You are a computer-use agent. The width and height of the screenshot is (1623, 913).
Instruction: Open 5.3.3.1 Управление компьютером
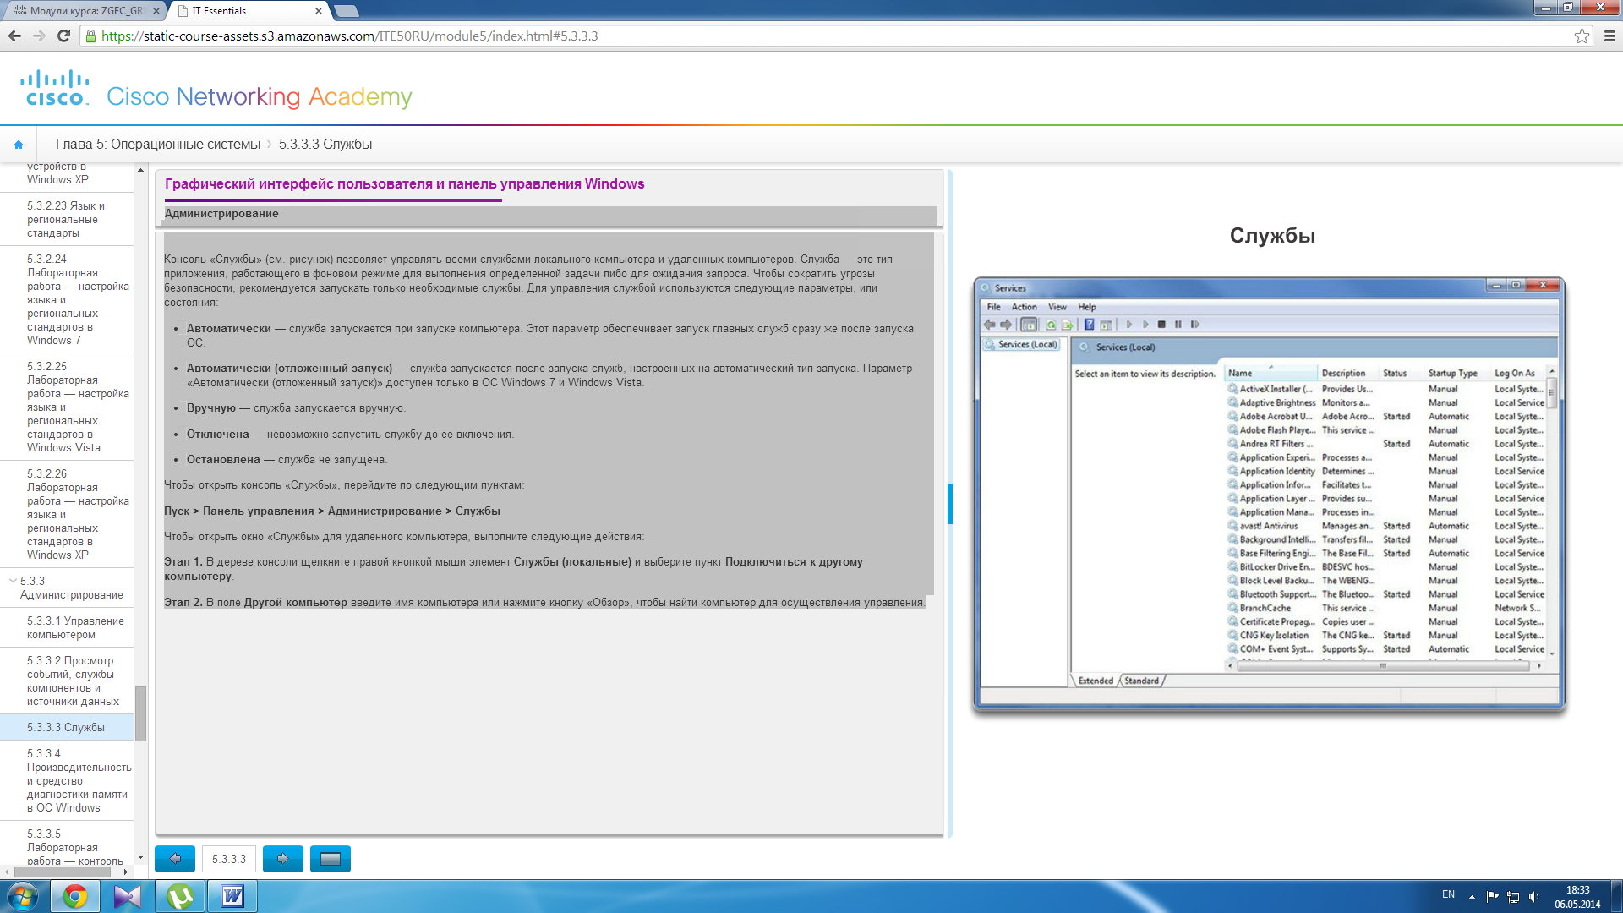pyautogui.click(x=67, y=627)
